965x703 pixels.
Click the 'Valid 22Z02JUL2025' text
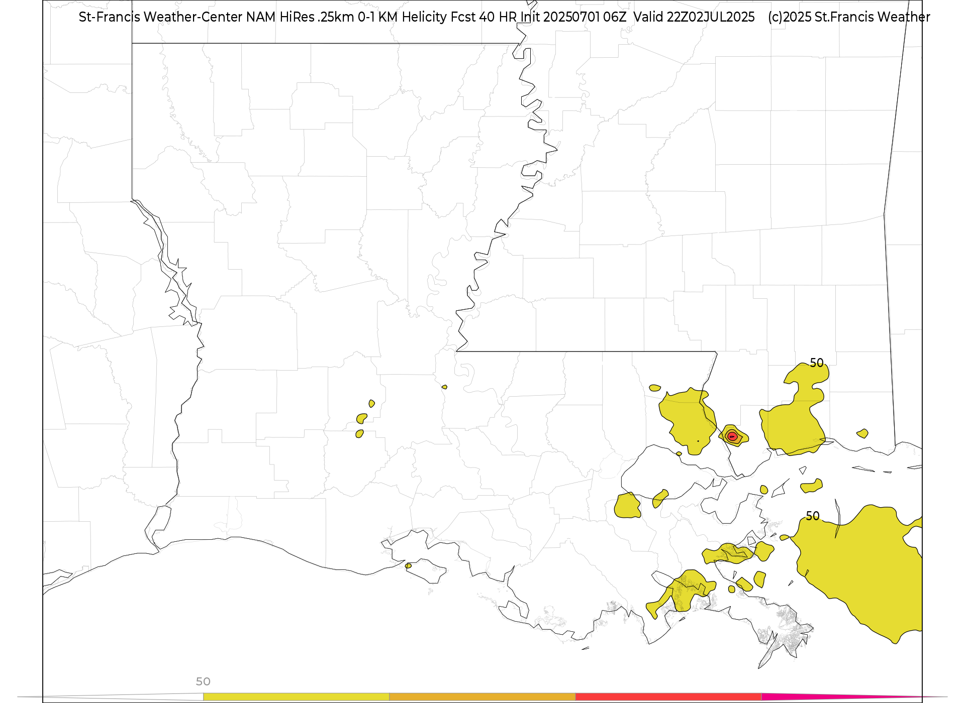(694, 17)
